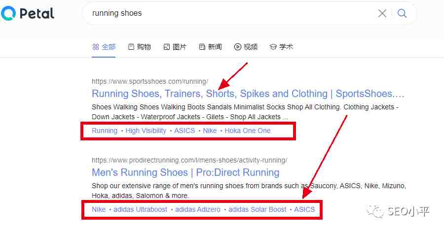Viewport: 444px width, 231px height.
Task: Click the Hoka One One sitelink
Action: coord(248,131)
